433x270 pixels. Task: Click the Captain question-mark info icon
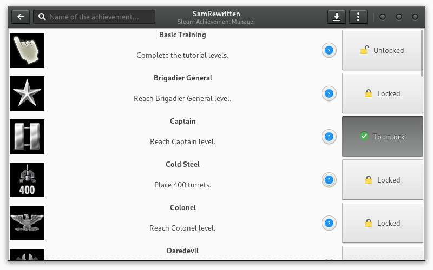[x=329, y=137]
